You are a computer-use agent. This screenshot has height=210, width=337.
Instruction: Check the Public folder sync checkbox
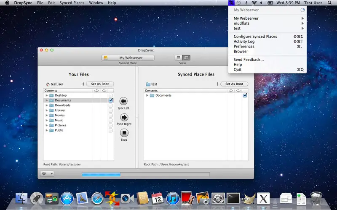click(x=110, y=130)
